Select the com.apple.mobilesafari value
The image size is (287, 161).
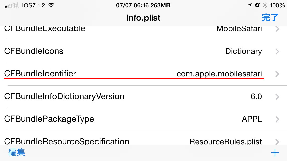click(x=219, y=74)
